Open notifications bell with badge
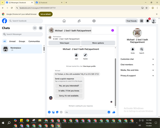Image resolution: width=160 pixels, height=128 pixels. (148, 21)
